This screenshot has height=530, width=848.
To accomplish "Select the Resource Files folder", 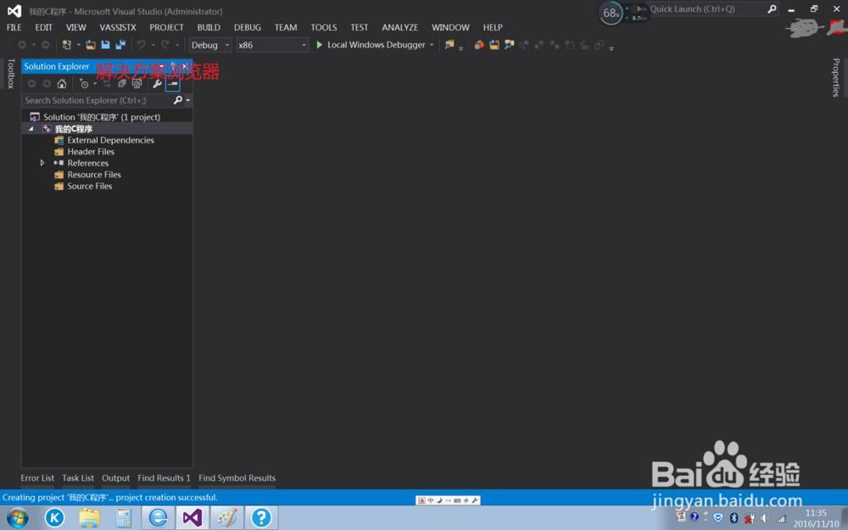I will pos(94,174).
